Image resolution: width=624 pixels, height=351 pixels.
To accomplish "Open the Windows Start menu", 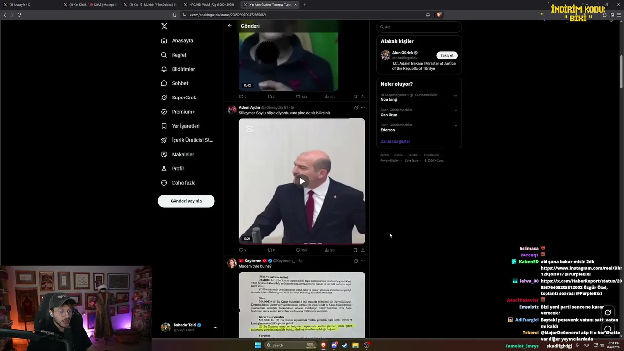I will [258, 345].
